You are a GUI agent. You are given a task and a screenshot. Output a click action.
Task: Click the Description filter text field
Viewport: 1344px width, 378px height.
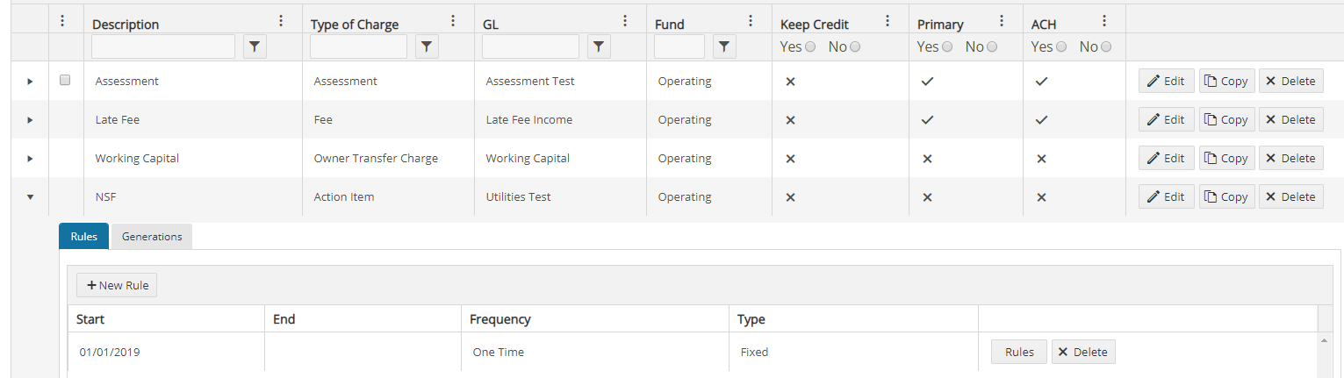pyautogui.click(x=163, y=47)
